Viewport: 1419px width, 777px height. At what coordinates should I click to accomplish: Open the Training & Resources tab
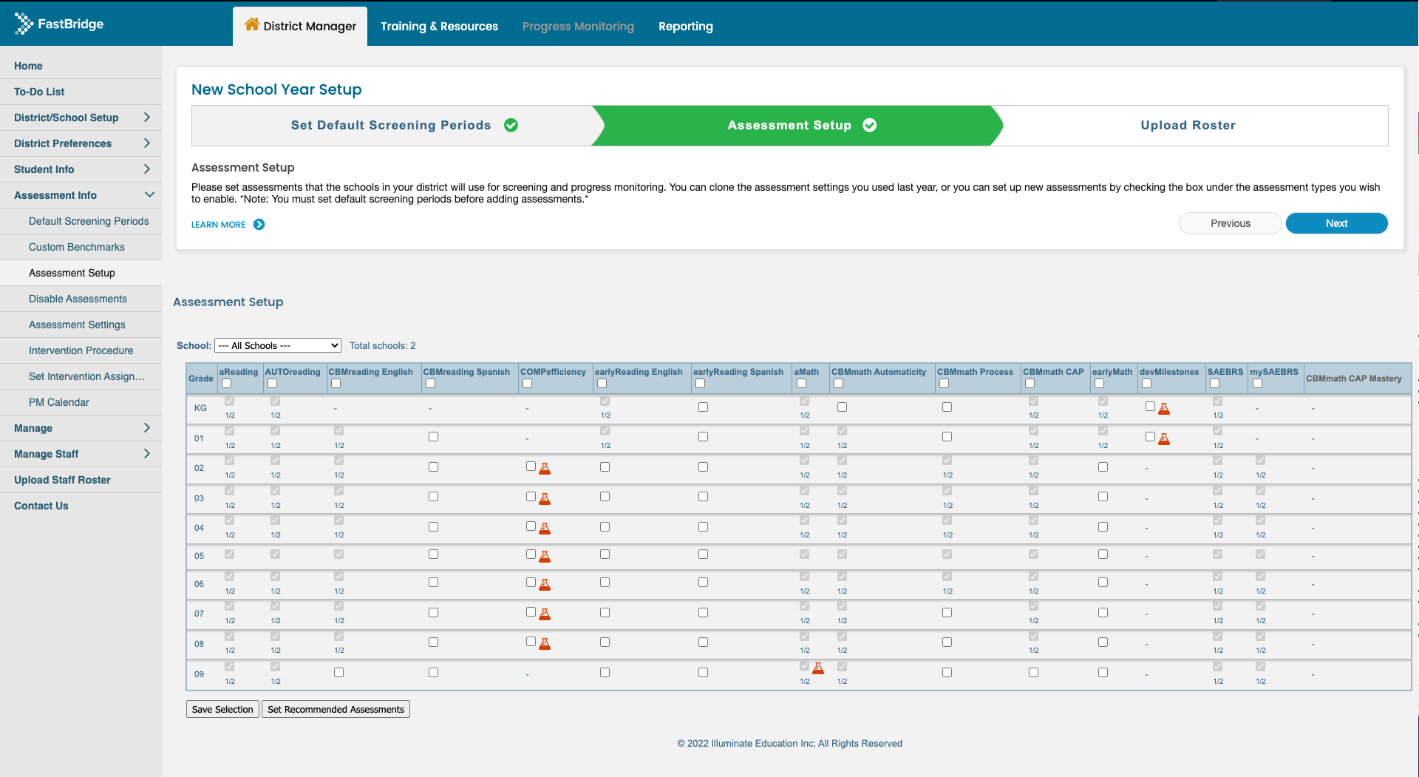coord(439,26)
